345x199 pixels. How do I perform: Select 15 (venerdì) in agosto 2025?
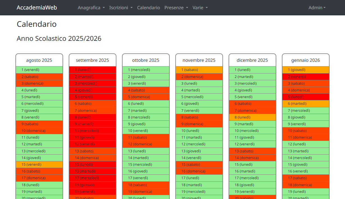(39, 165)
